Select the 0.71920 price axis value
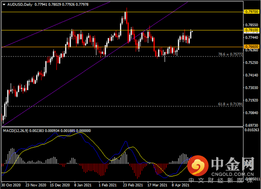 click(252, 100)
